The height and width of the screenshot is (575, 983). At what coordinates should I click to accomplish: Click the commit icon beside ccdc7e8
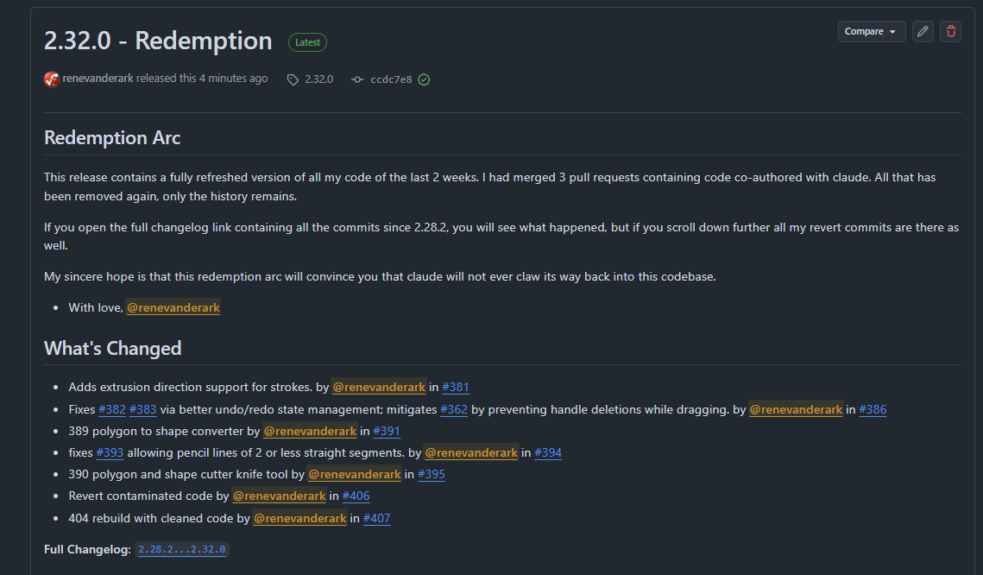click(357, 79)
